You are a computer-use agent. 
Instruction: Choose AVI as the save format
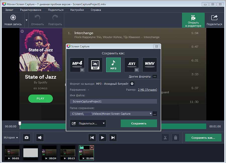[132, 65]
